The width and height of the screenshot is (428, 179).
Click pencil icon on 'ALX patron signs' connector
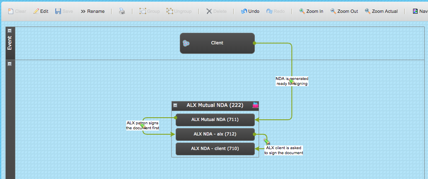point(142,125)
